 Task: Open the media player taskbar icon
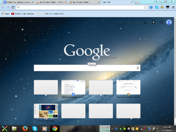point(45,129)
